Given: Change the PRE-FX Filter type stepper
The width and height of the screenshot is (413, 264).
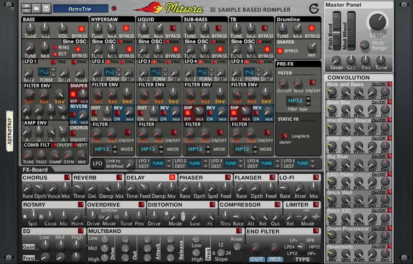Looking at the screenshot, I should click(308, 101).
